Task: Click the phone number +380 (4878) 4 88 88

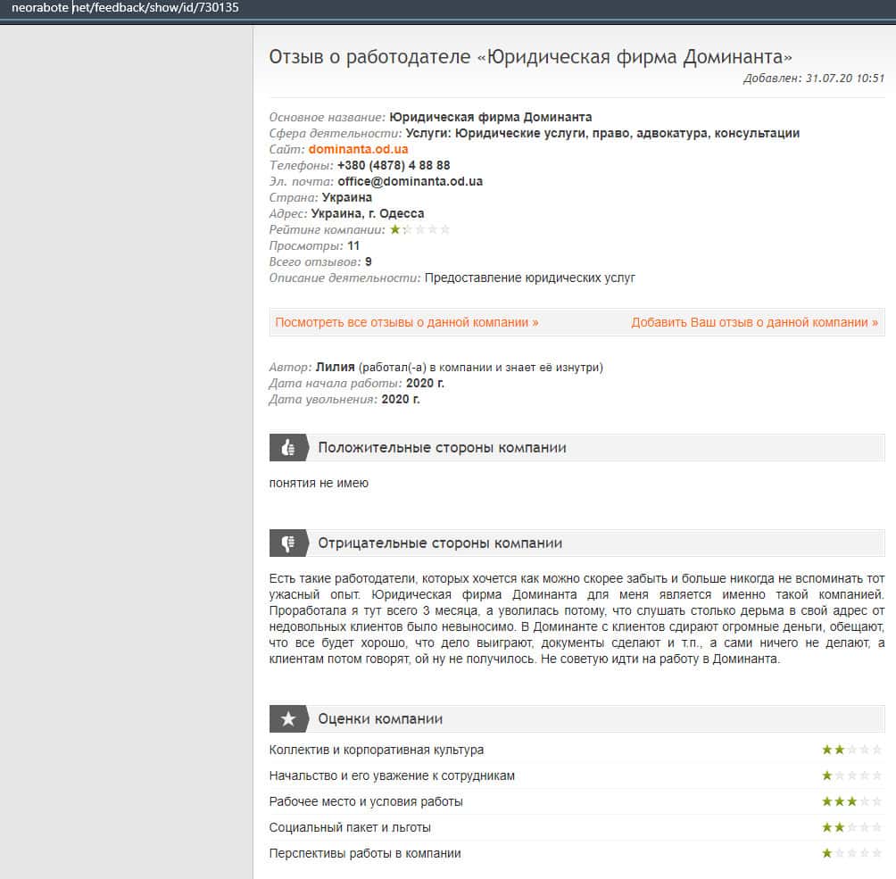Action: tap(394, 165)
